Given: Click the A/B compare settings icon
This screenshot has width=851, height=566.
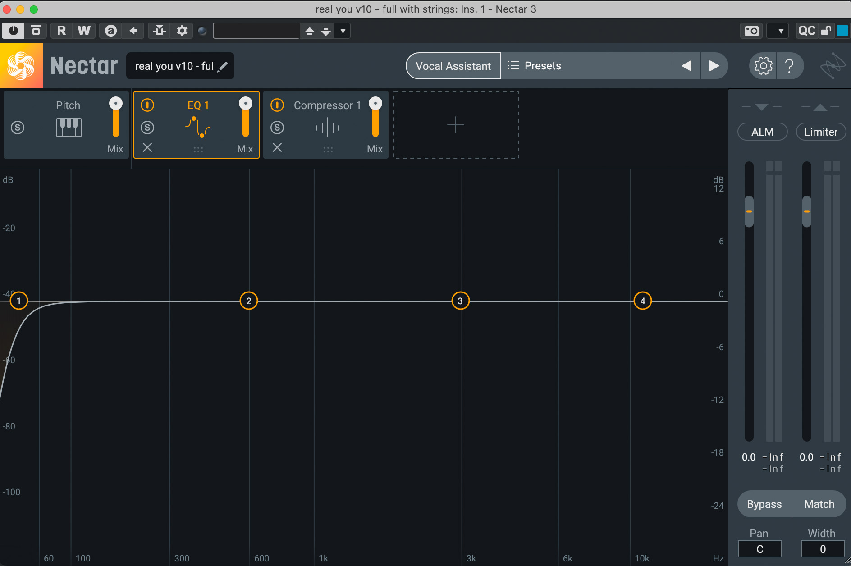Looking at the screenshot, I should pyautogui.click(x=36, y=31).
